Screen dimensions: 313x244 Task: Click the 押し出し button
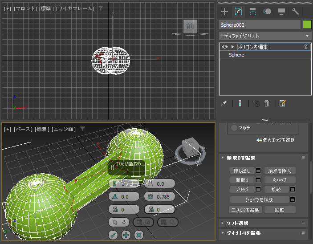point(242,171)
